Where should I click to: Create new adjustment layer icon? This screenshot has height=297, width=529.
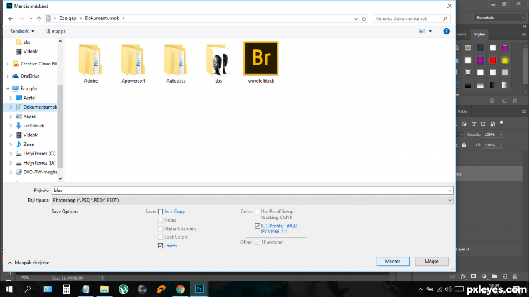pos(484,276)
